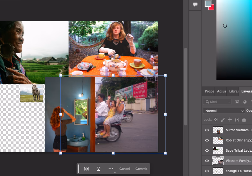Pick a color in the color picker field
252x176 pixels.
[x=234, y=40]
